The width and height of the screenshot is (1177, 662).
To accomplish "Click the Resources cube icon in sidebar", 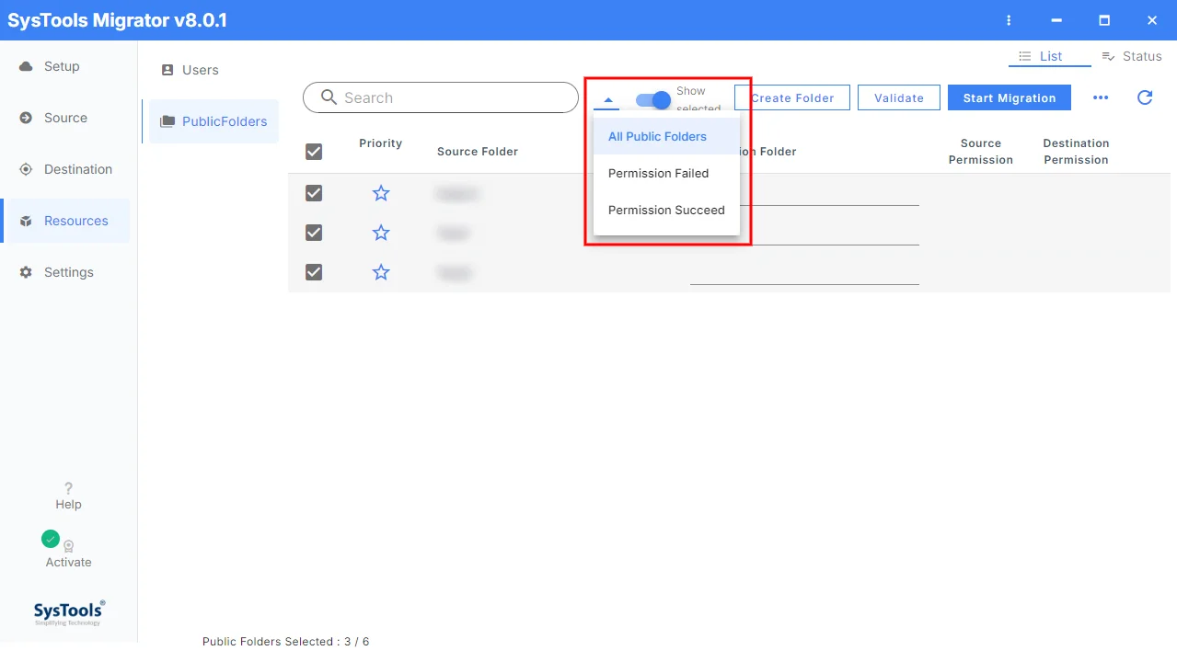I will point(26,221).
